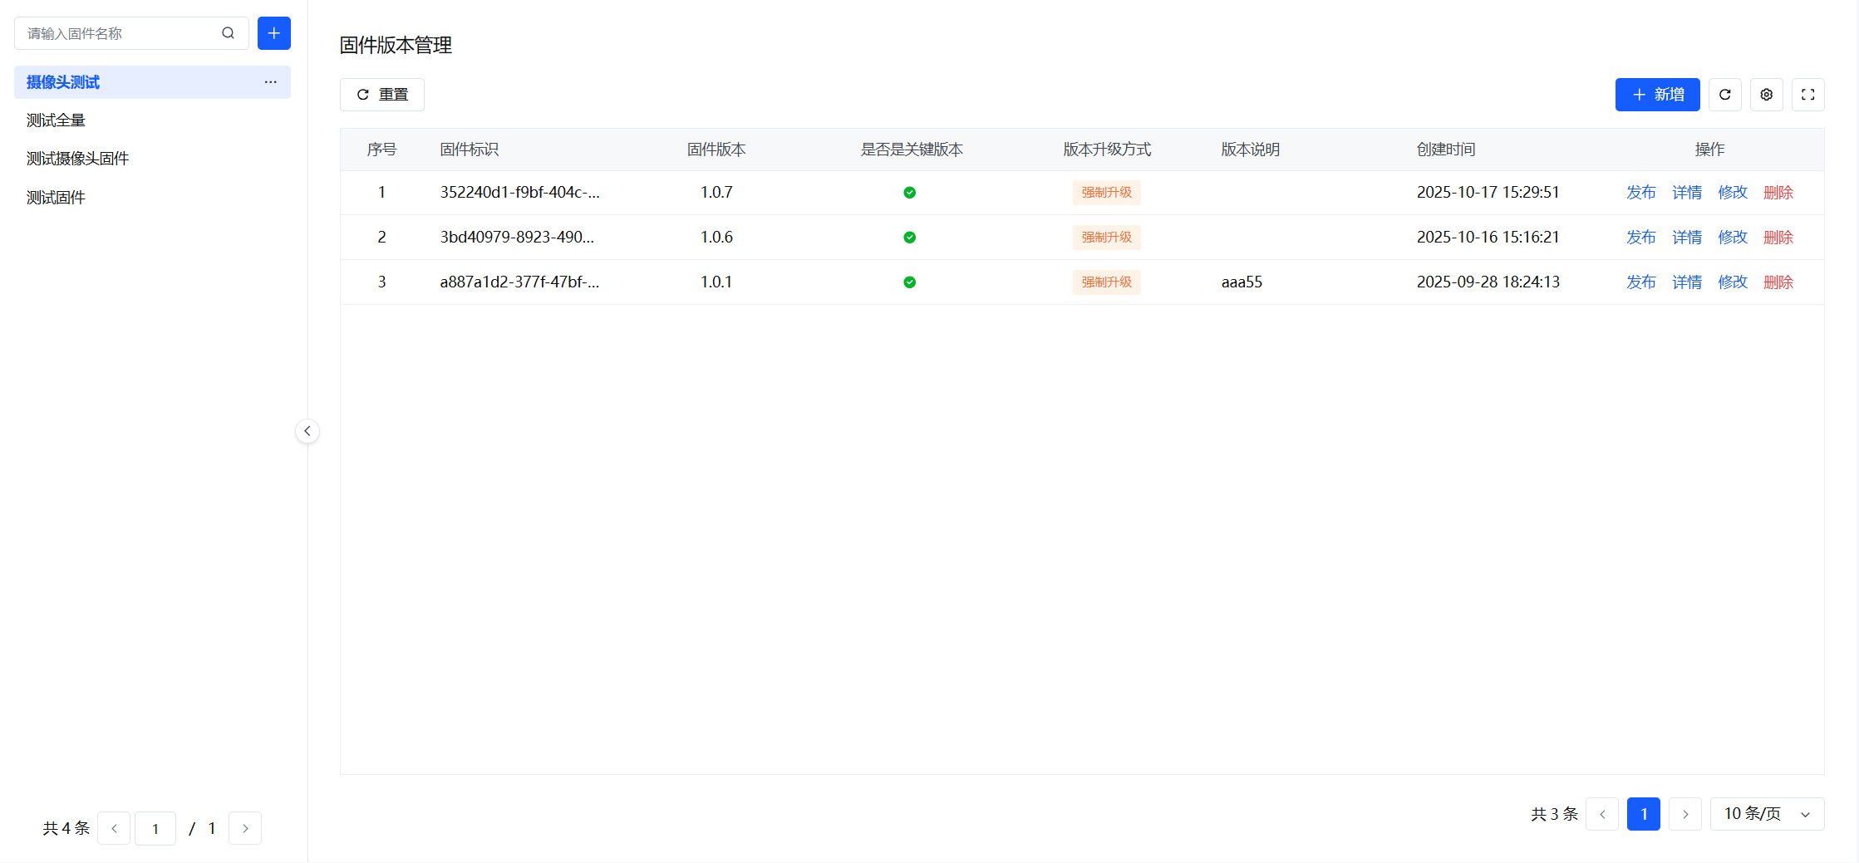Click 删除 for version 1.0.6
This screenshot has height=863, width=1859.
[1778, 238]
